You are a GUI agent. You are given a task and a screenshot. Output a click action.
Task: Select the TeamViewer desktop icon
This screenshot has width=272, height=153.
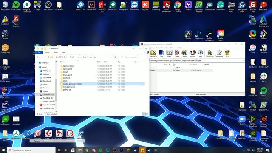pos(134,6)
